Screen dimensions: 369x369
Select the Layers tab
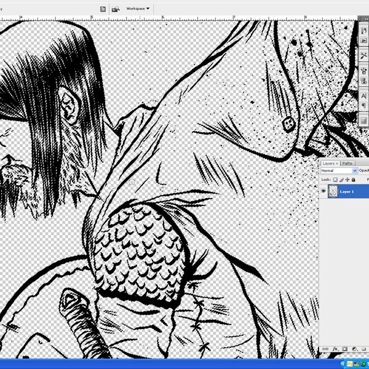coord(329,163)
